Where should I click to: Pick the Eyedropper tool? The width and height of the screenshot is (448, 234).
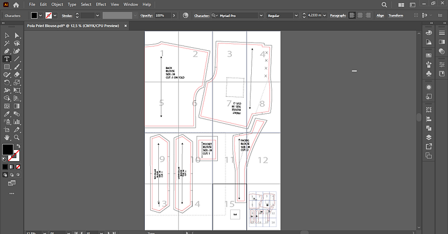[7, 114]
